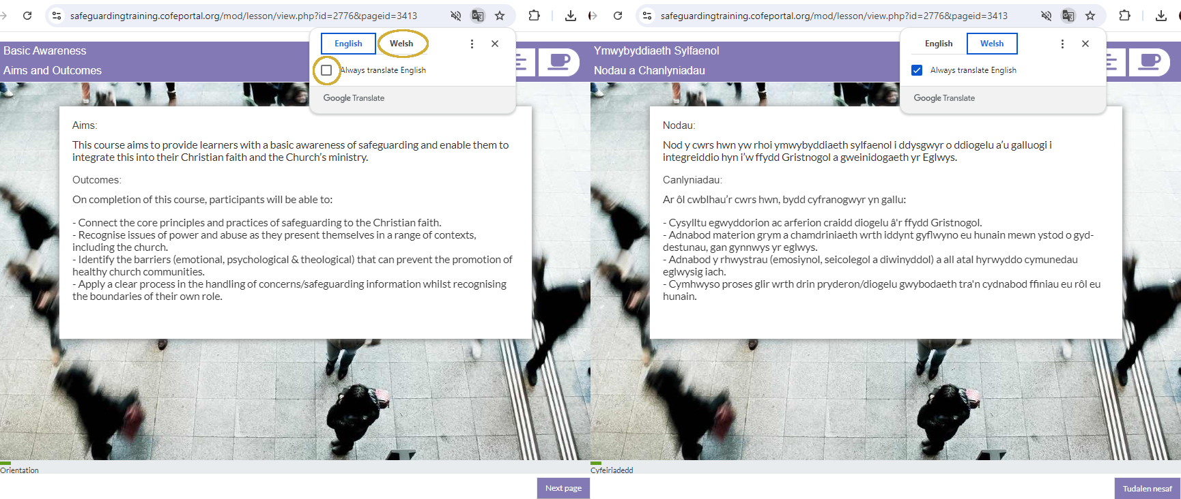Click the Orientation label at page bottom
The height and width of the screenshot is (499, 1181).
coord(19,470)
